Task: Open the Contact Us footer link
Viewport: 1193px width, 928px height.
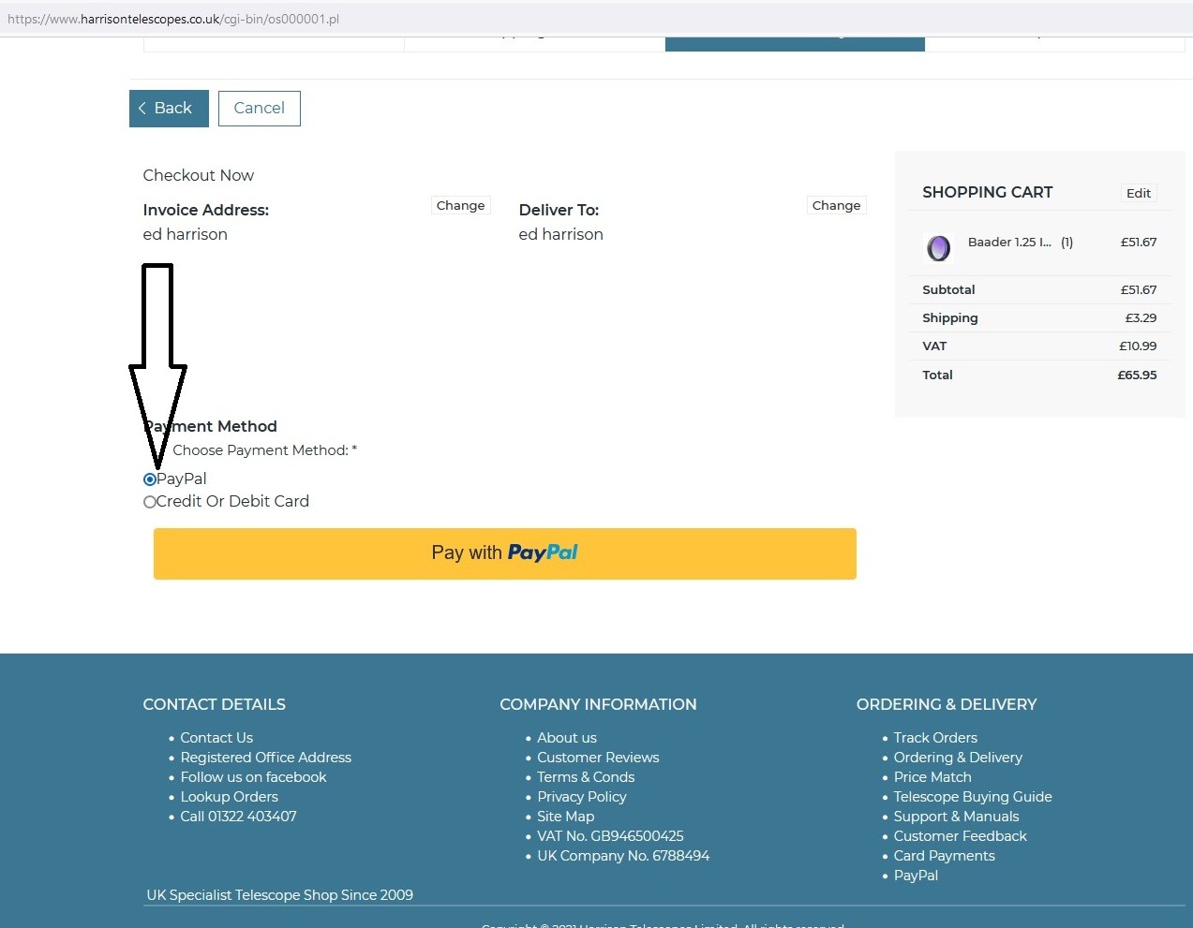Action: [216, 738]
